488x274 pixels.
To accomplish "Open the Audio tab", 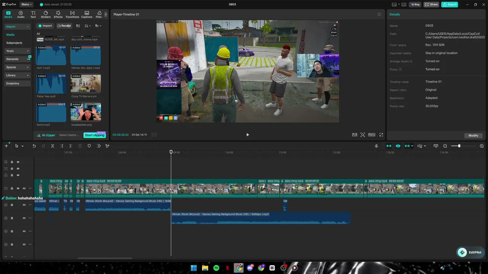I will (21, 14).
